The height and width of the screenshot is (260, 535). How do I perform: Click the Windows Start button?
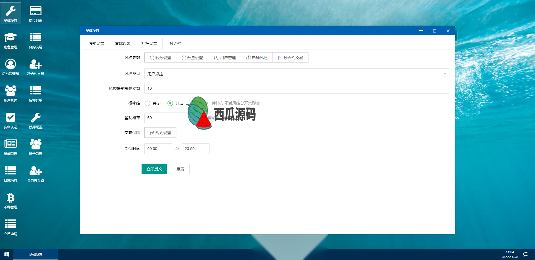(7, 254)
